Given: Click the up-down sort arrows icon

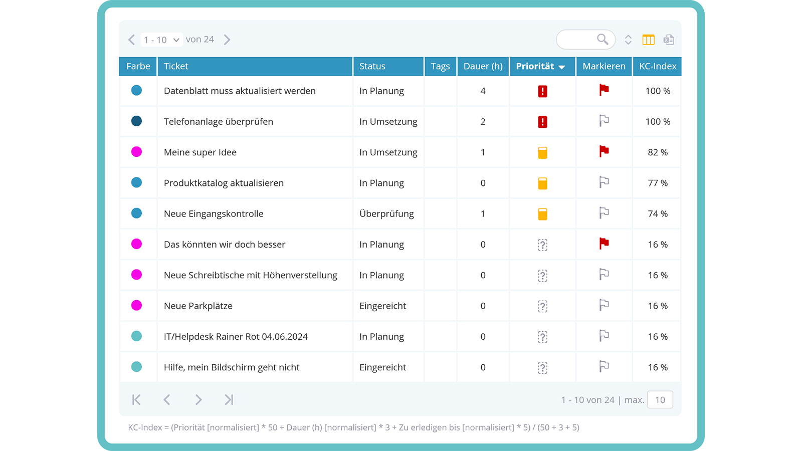Looking at the screenshot, I should point(628,40).
